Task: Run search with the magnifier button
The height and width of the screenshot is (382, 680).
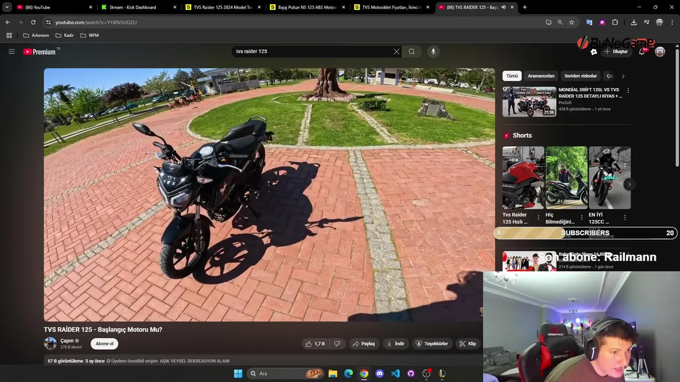Action: pos(412,51)
